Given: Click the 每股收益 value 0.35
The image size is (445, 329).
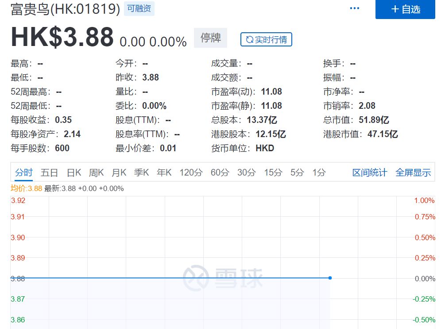Looking at the screenshot, I should (63, 120).
